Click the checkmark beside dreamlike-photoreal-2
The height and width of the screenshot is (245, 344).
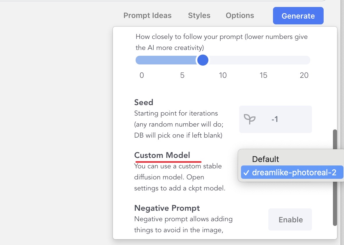tap(246, 173)
